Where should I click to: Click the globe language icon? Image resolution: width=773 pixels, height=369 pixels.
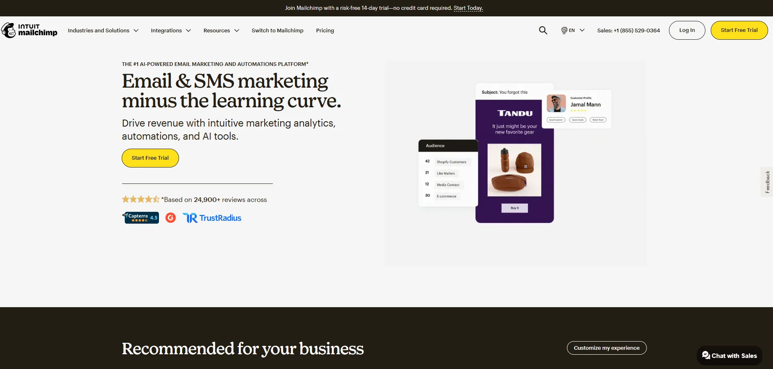564,30
